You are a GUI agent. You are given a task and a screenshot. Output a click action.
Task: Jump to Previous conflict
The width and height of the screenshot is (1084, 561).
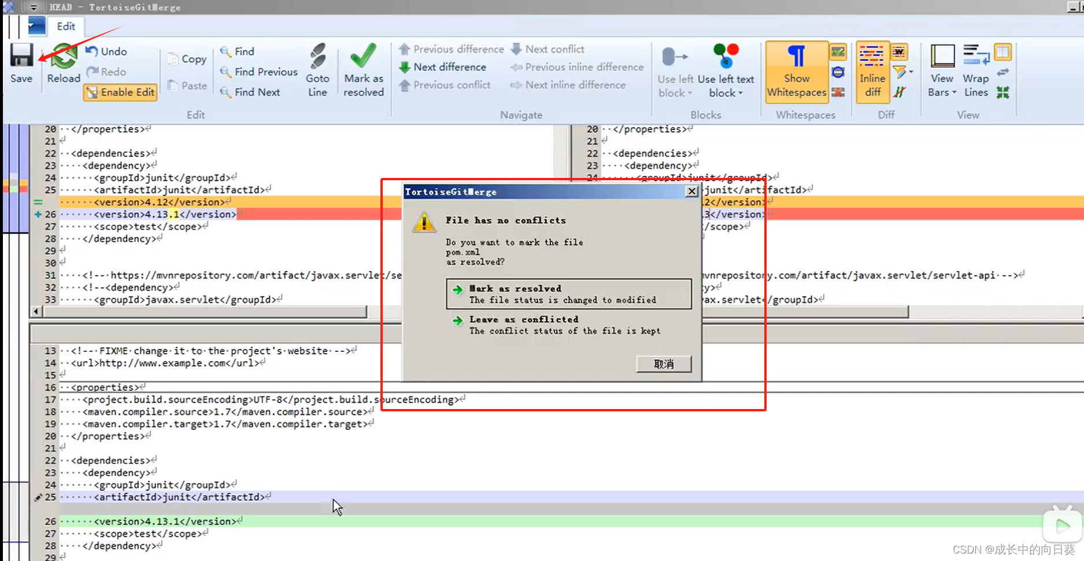click(x=445, y=85)
